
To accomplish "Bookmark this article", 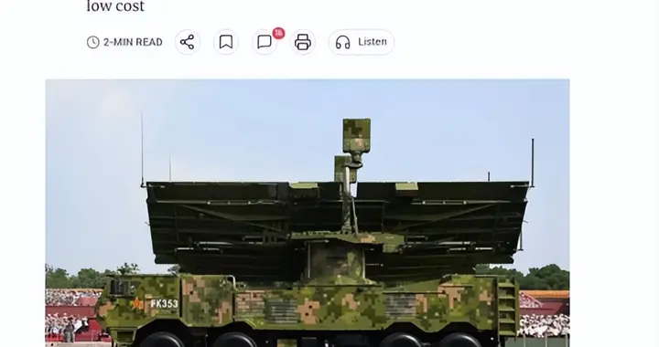I will [226, 42].
